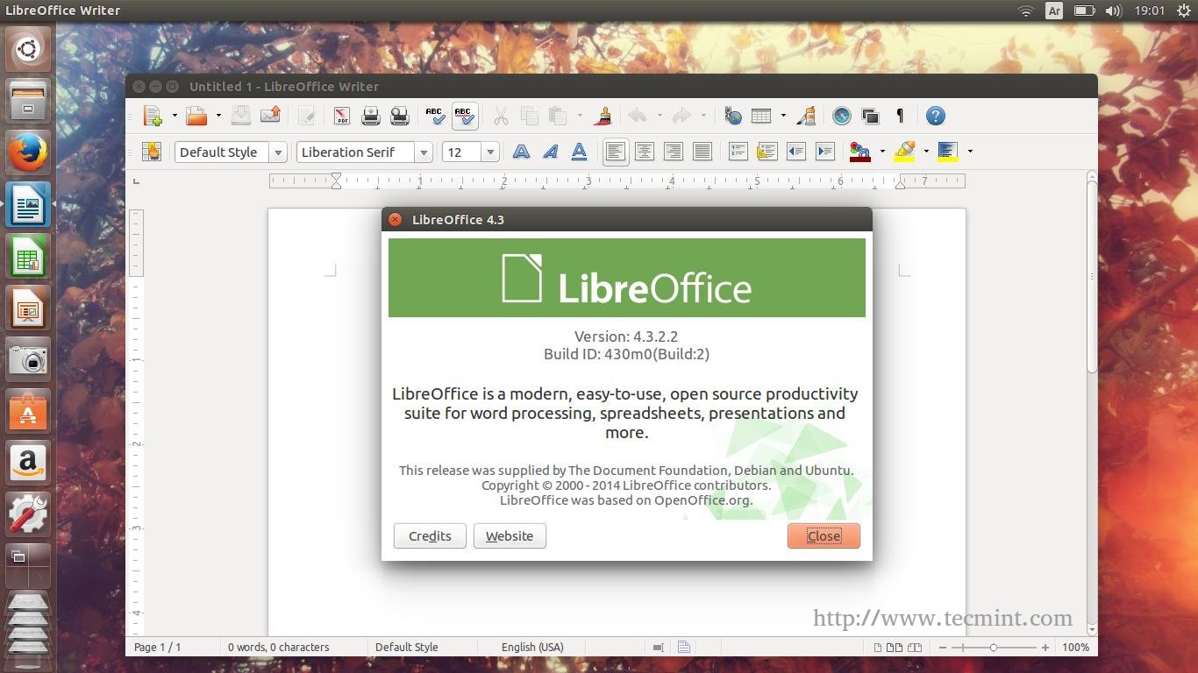Toggle the numbered list
1198x673 pixels.
click(x=738, y=152)
